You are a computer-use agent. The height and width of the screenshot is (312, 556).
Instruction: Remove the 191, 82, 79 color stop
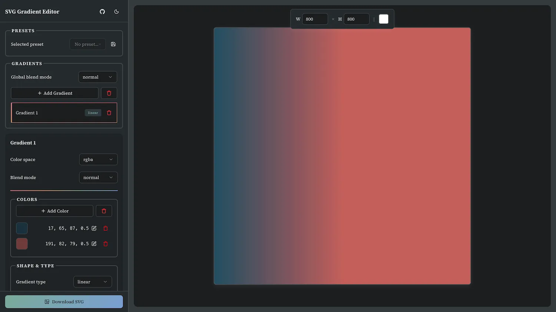click(105, 244)
